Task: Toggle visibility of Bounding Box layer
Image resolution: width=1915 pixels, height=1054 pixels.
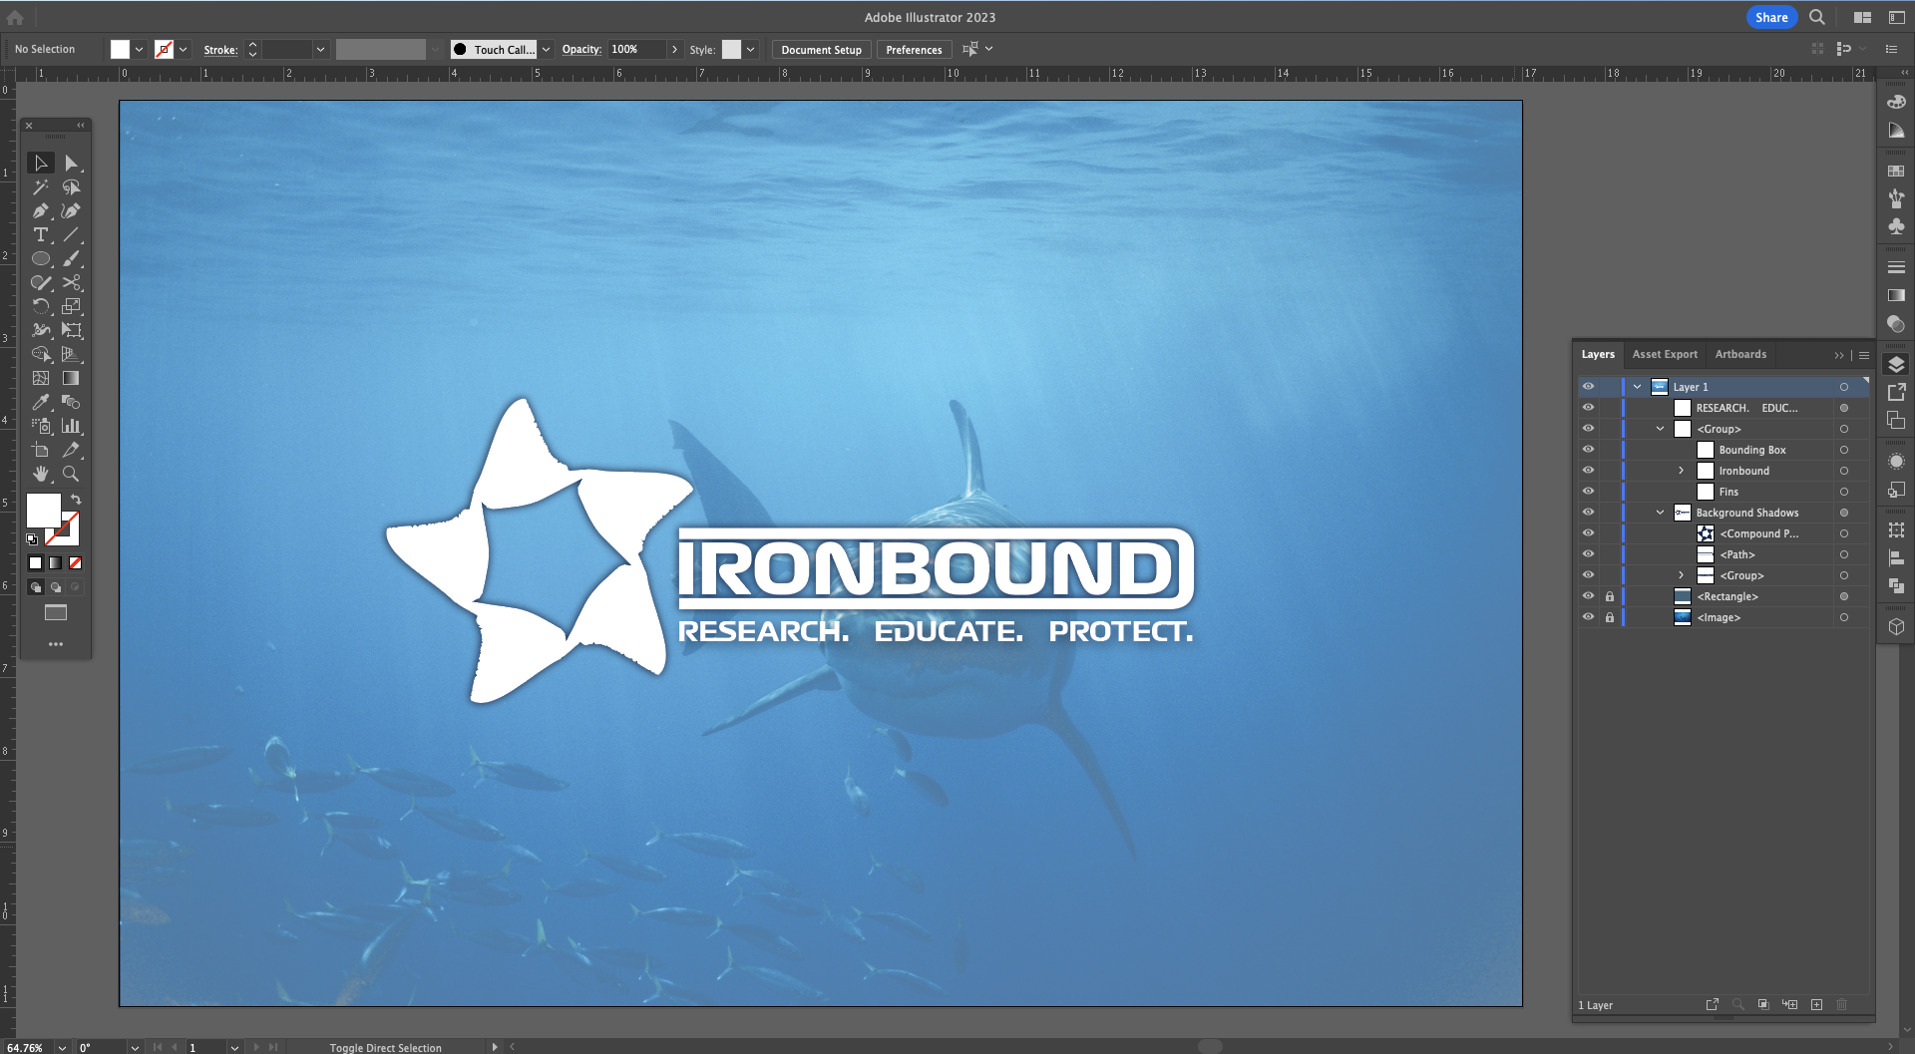Action: 1588,450
